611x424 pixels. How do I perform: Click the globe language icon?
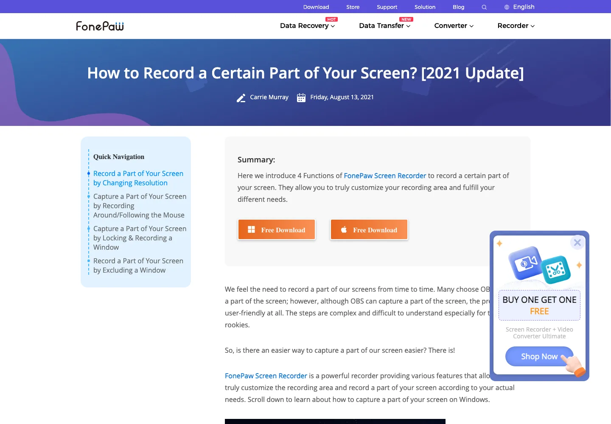pos(507,7)
